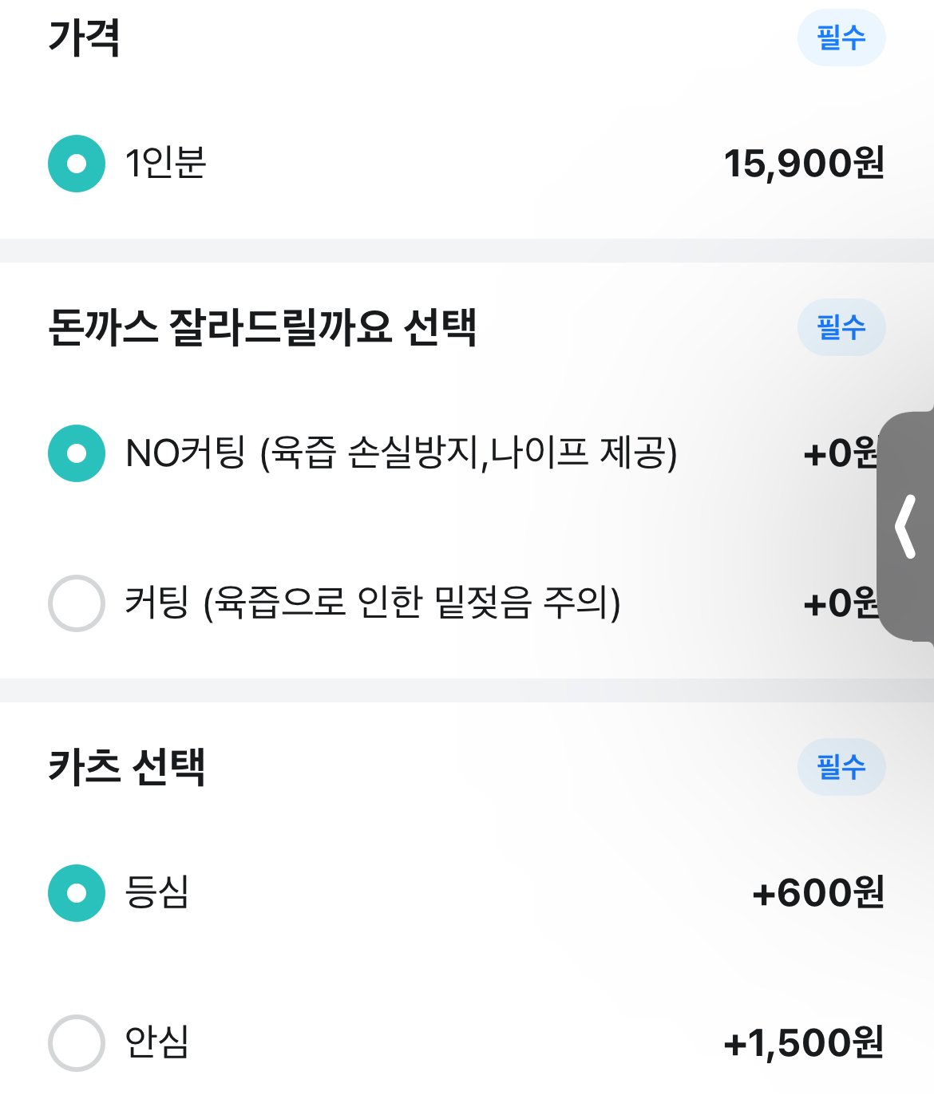The width and height of the screenshot is (934, 1119).
Task: Tap the 필수 badge beside 카츠 선택
Action: tap(841, 767)
